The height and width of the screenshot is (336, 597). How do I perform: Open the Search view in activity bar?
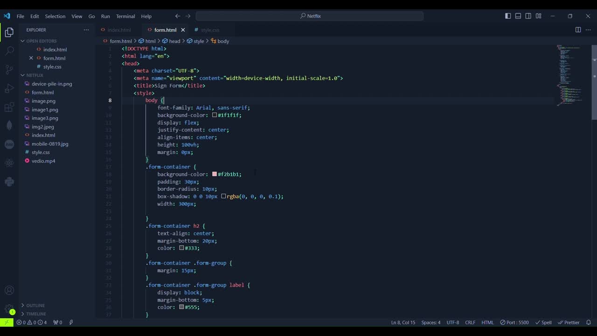click(9, 51)
